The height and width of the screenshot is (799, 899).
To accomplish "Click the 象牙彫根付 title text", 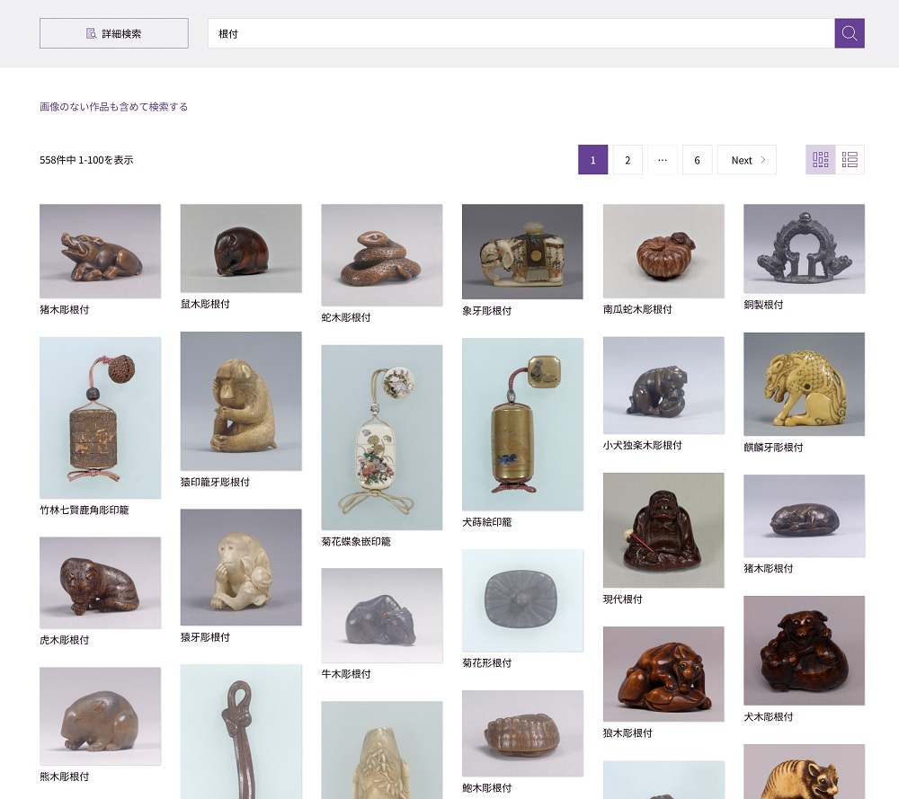I will tap(486, 311).
